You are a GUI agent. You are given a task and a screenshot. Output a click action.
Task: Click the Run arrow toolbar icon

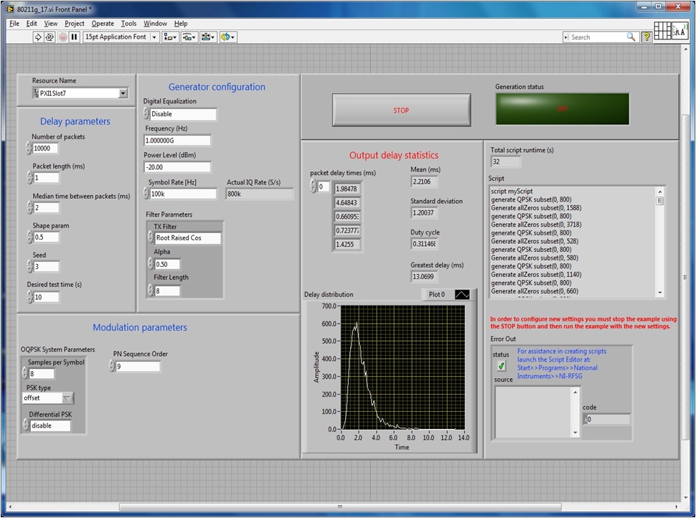[x=38, y=37]
